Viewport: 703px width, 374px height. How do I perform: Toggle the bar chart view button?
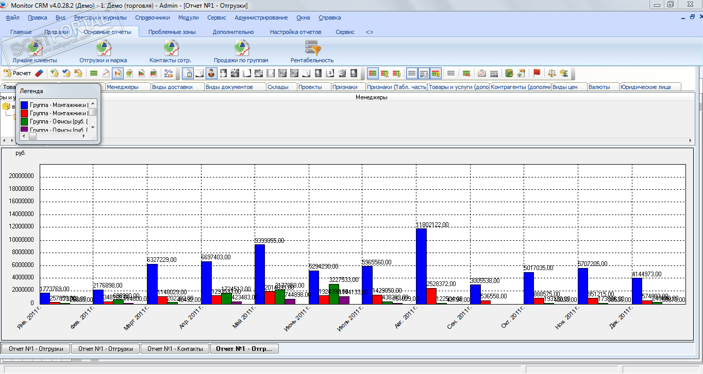118,73
